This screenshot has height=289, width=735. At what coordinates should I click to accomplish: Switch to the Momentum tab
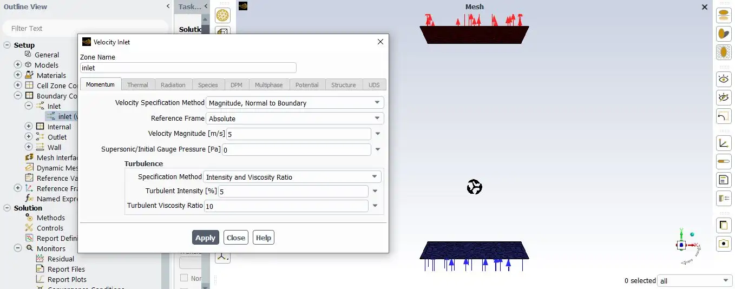coord(100,84)
